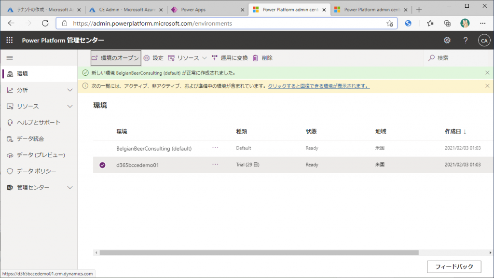Go back in browser

[x=12, y=23]
